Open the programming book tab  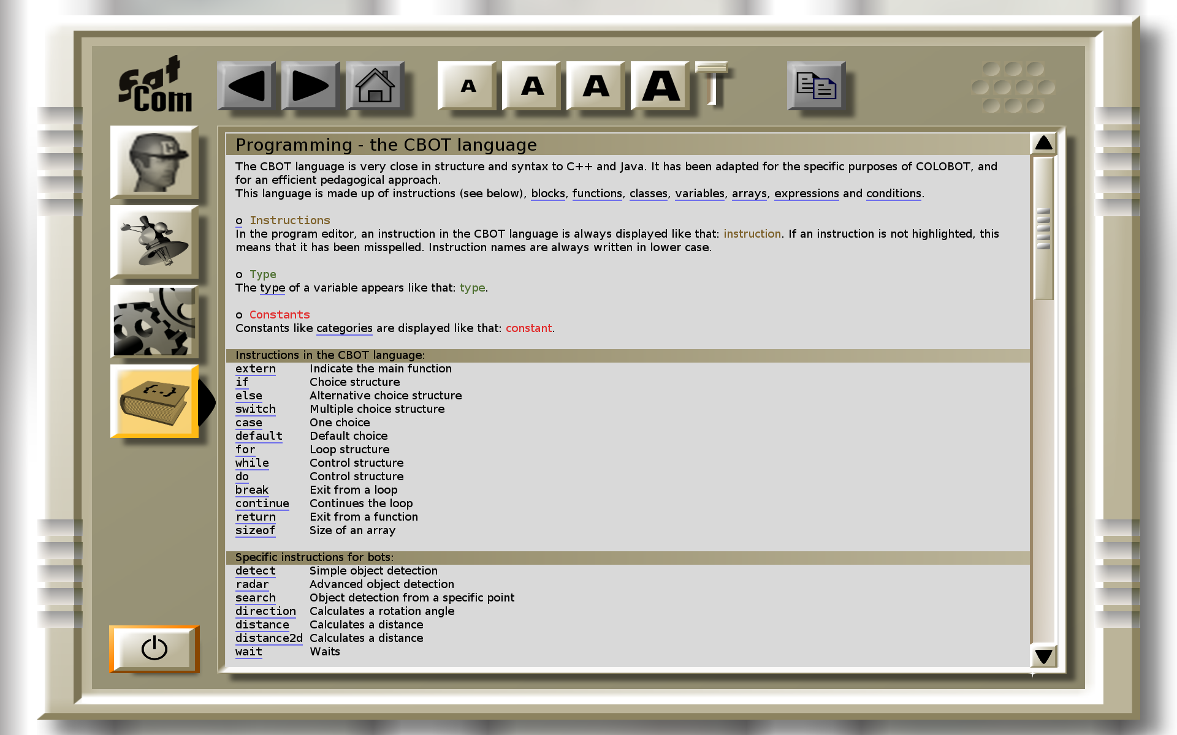pos(154,401)
